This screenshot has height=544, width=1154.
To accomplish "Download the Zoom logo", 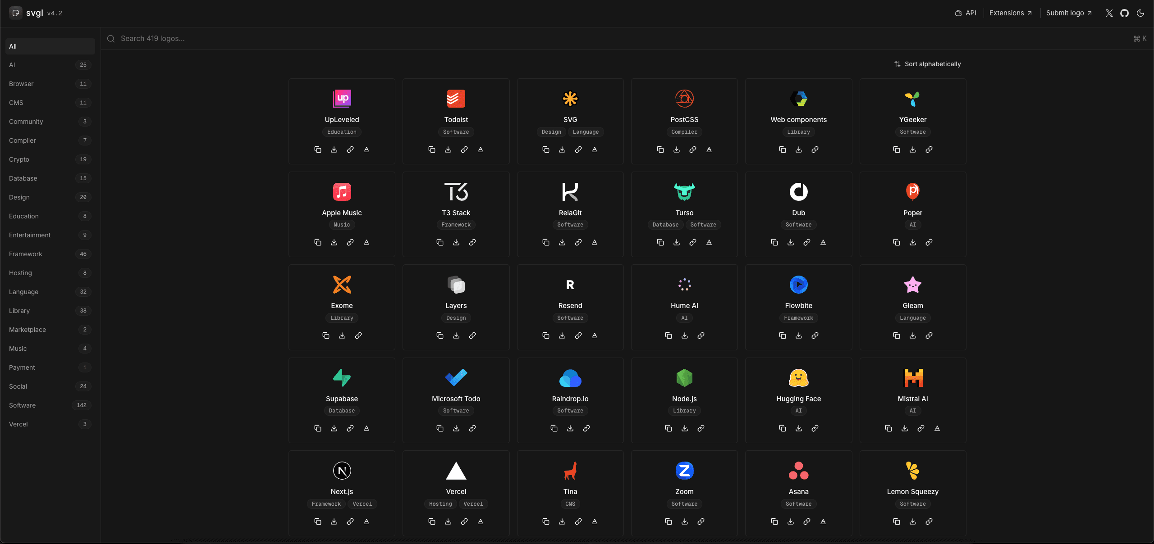I will point(685,521).
